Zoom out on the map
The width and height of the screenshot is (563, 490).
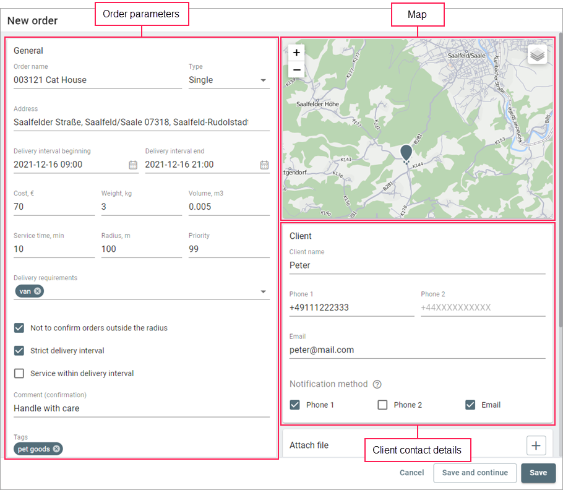tap(297, 70)
